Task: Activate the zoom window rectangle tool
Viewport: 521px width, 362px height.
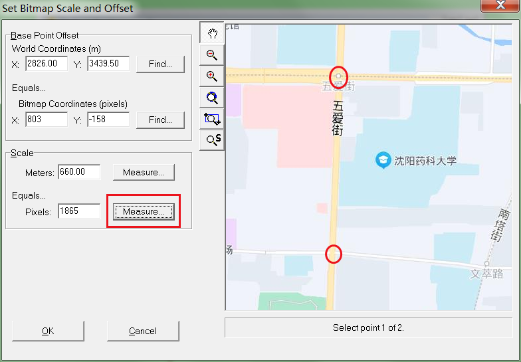Action: tap(212, 119)
